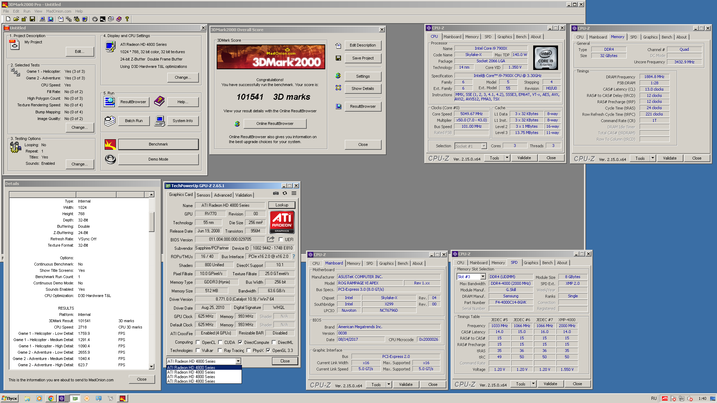717x403 pixels.
Task: Click the BIOS Version field in GPU-Z
Action: [x=230, y=239]
